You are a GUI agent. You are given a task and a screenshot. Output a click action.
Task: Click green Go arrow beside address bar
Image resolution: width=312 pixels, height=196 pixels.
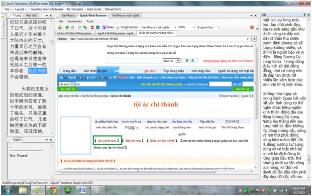pyautogui.click(x=254, y=39)
